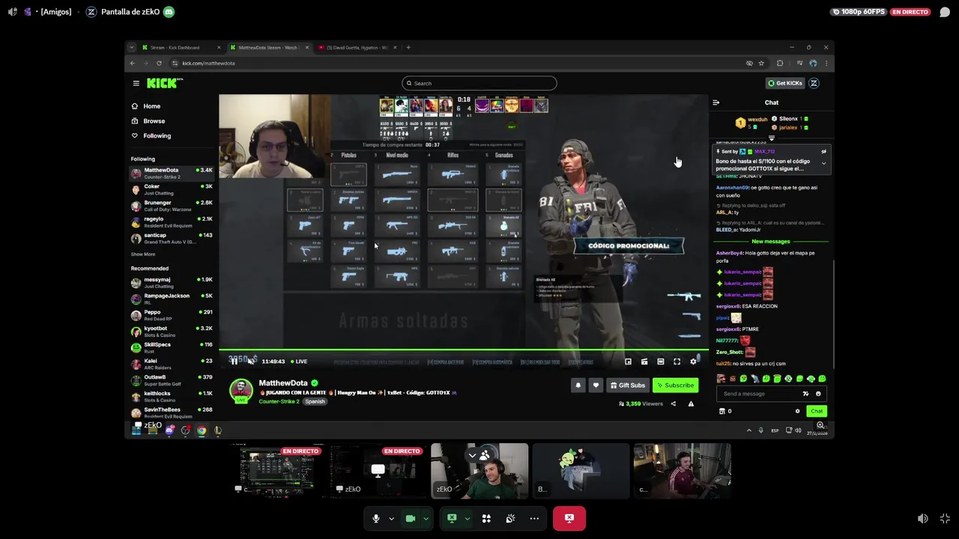
Task: Open santicap channel in Following list
Action: (x=172, y=238)
